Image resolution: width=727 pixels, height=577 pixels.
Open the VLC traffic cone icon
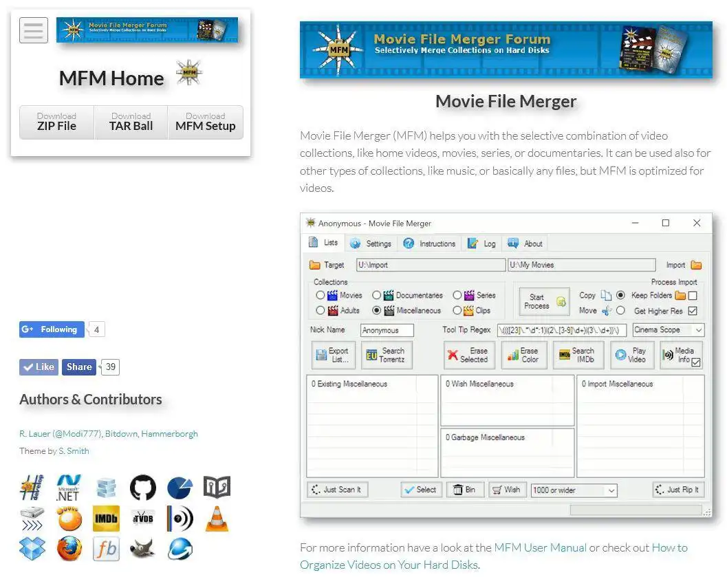[217, 519]
